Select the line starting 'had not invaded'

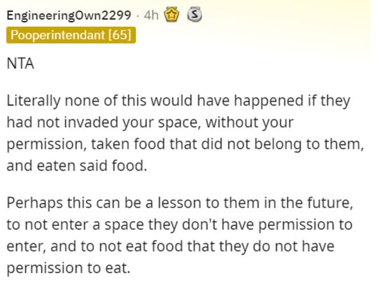coord(150,123)
